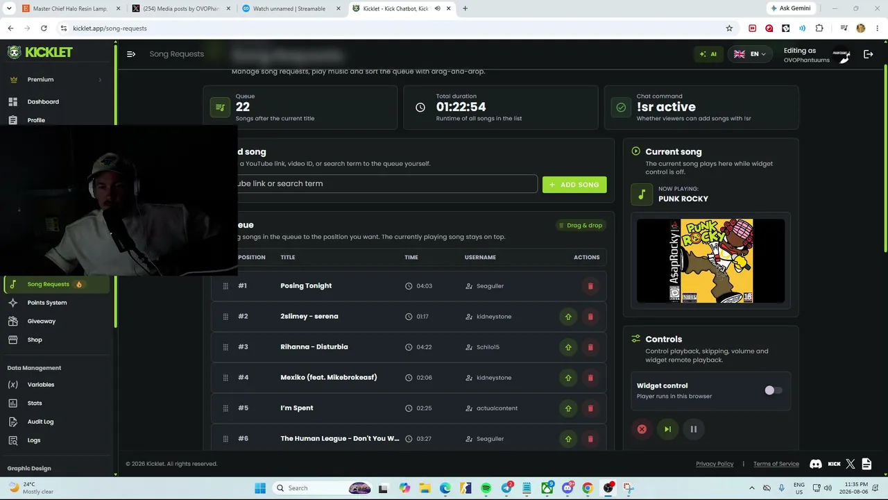Open a new browser tab
The image size is (888, 500).
(x=465, y=8)
